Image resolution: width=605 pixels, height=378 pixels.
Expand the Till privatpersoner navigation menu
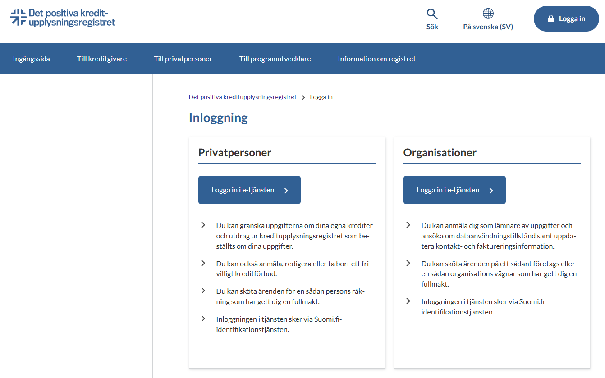(183, 59)
